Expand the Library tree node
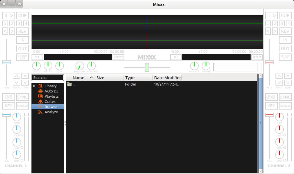The height and width of the screenshot is (174, 294). [x=34, y=86]
